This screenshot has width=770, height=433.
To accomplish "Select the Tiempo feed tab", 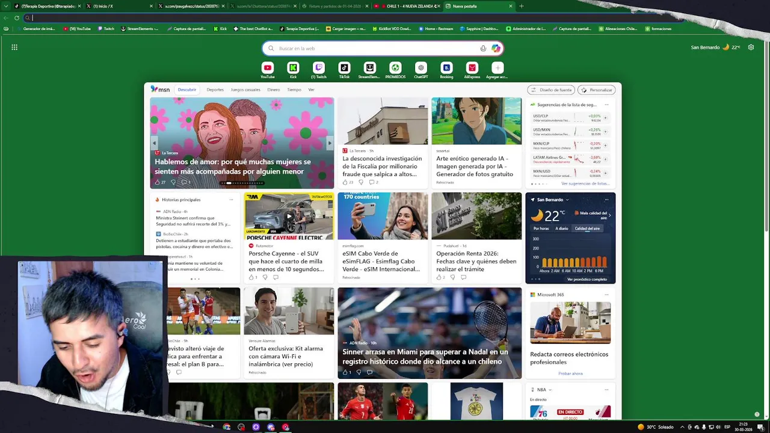I will tap(294, 90).
